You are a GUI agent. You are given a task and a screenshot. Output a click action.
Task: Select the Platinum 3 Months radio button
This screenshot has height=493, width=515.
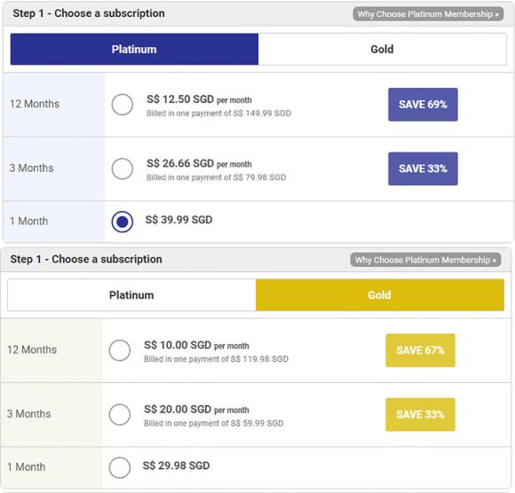click(123, 169)
